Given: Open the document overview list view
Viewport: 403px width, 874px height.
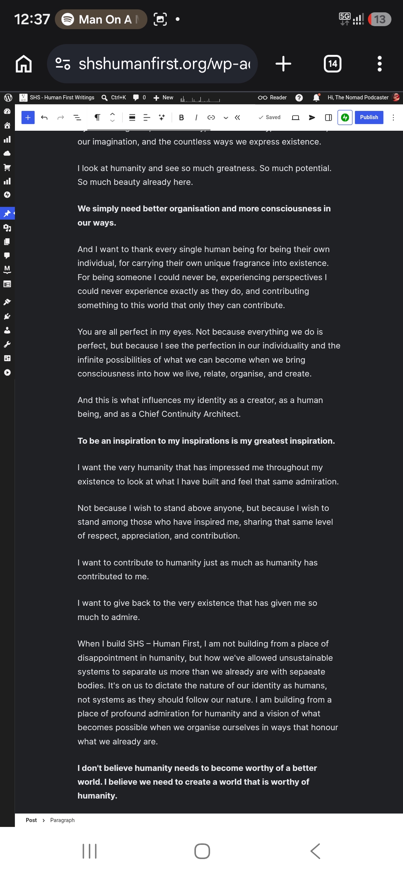Looking at the screenshot, I should [77, 117].
